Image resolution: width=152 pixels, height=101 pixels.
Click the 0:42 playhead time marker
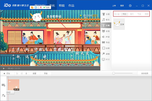[10, 92]
